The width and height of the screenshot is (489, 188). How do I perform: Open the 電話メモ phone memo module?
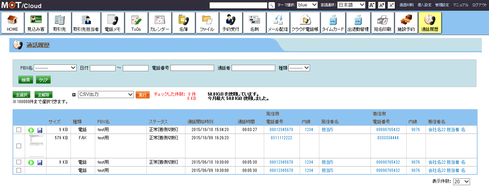pyautogui.click(x=112, y=23)
